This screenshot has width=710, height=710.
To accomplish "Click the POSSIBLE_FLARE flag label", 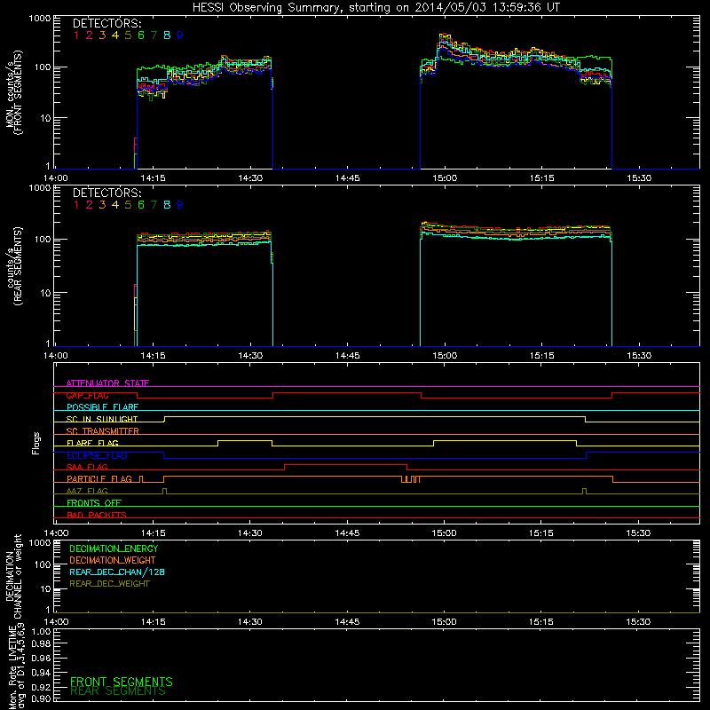I will (102, 407).
